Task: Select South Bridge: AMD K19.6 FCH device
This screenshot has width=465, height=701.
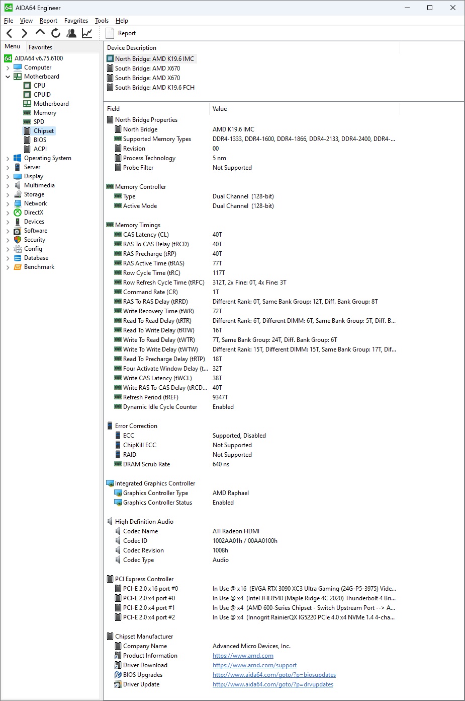Action: coord(154,88)
